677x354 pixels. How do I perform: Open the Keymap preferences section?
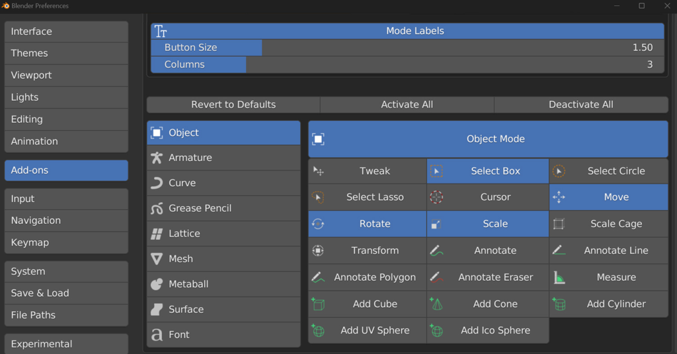pos(66,242)
